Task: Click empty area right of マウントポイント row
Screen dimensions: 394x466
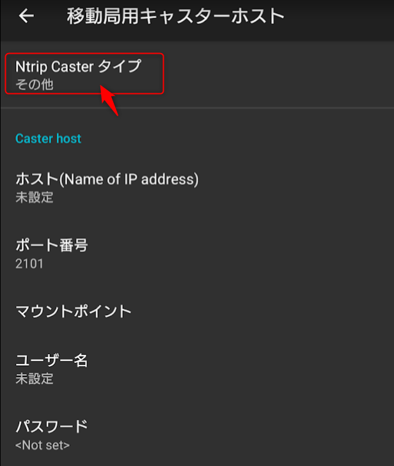Action: tap(269, 311)
